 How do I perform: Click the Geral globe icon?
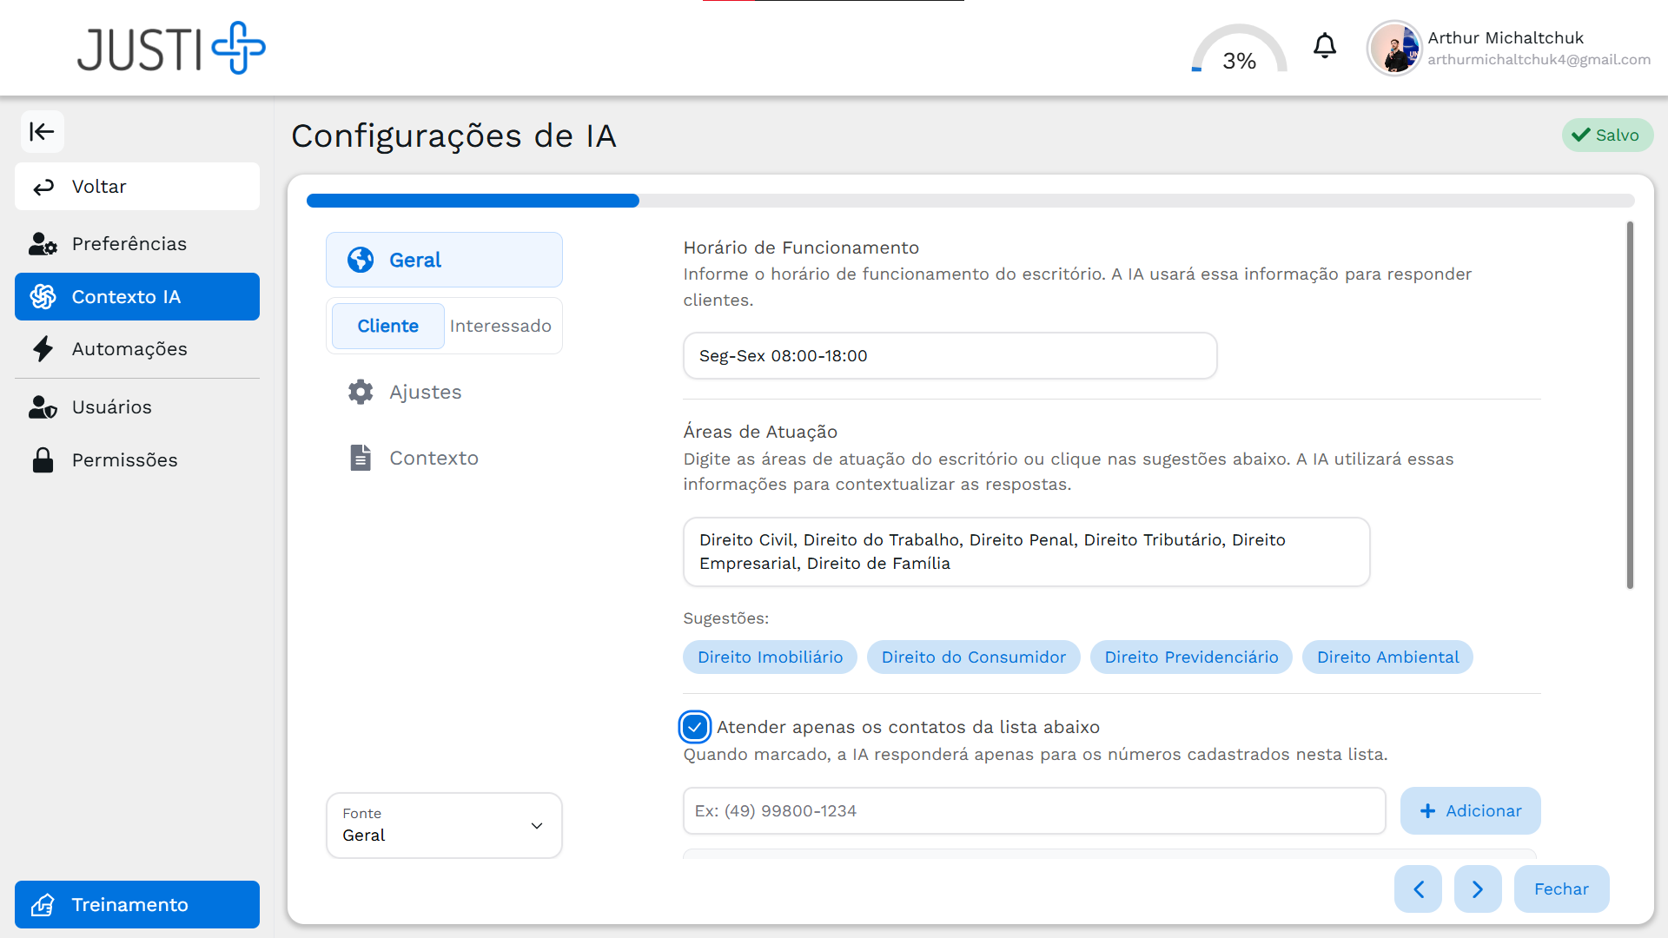[360, 260]
